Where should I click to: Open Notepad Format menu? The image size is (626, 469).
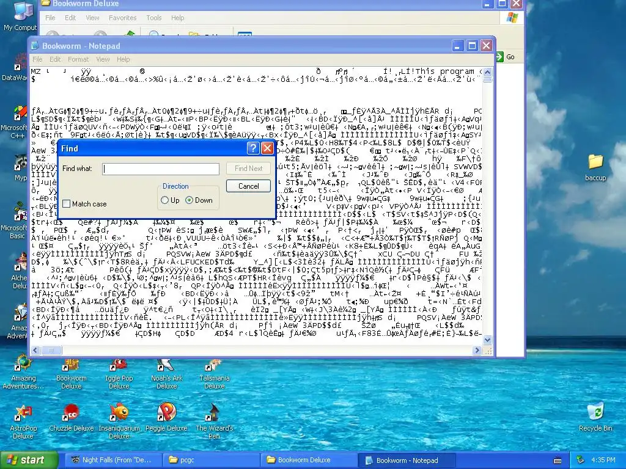tap(78, 59)
